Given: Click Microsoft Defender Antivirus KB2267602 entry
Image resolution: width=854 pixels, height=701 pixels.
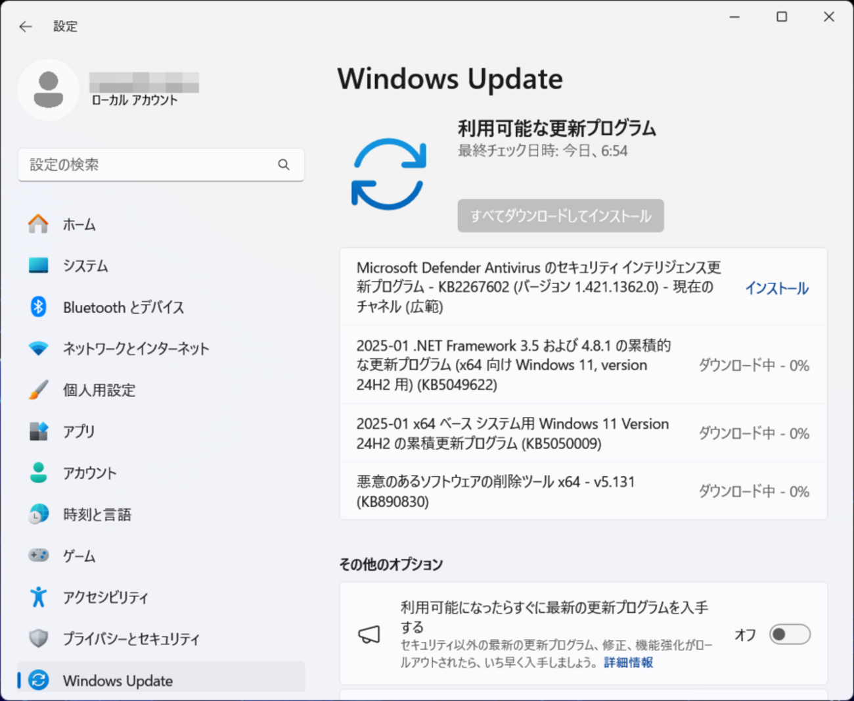Looking at the screenshot, I should pyautogui.click(x=583, y=287).
